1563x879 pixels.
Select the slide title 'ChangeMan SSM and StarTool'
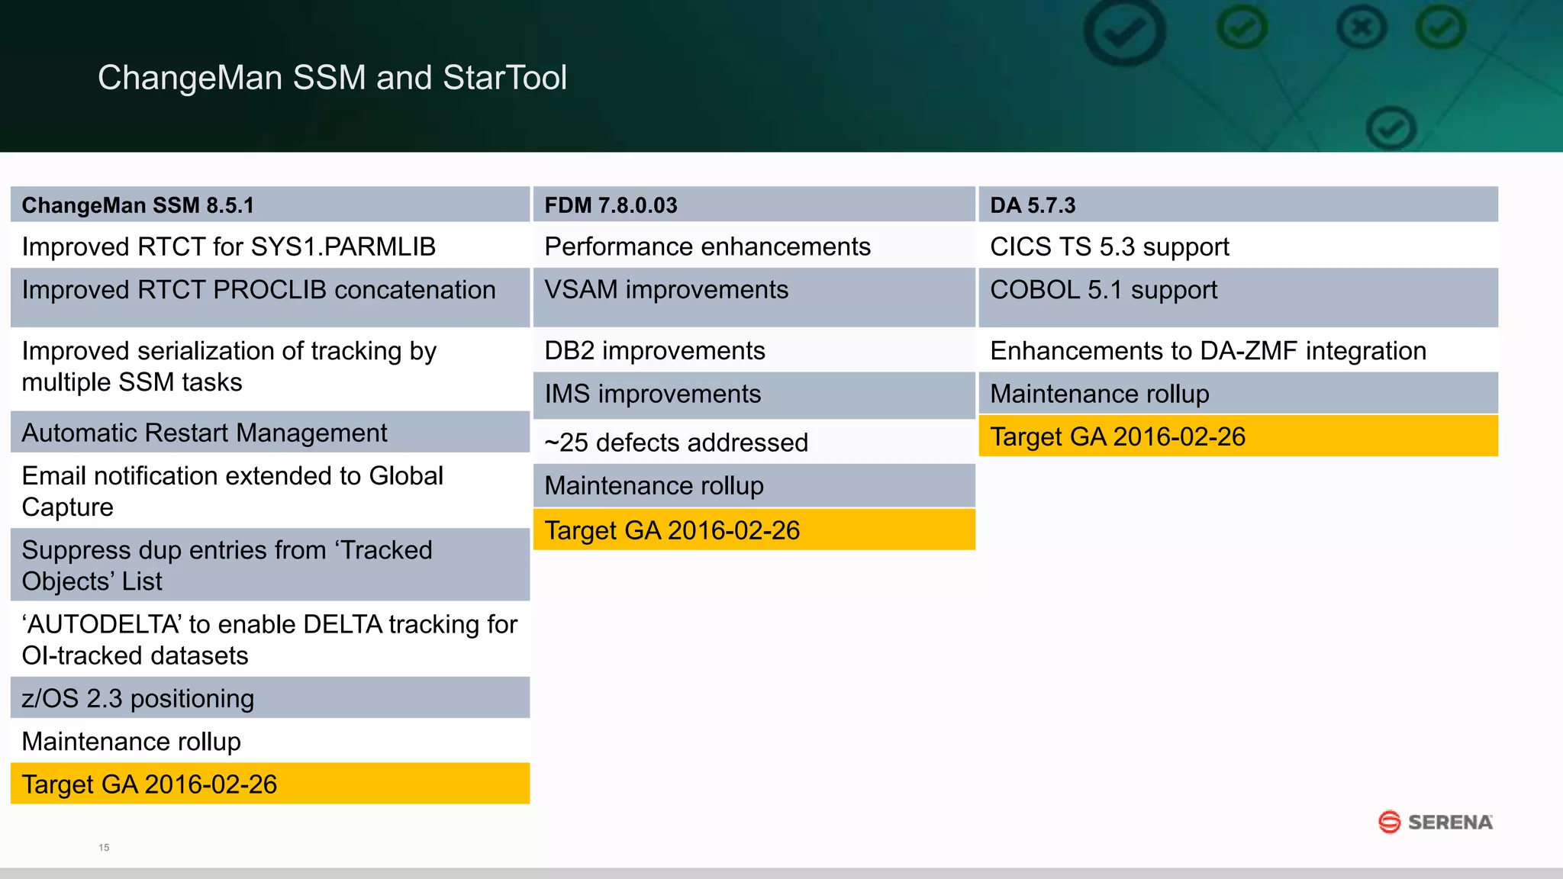point(332,77)
